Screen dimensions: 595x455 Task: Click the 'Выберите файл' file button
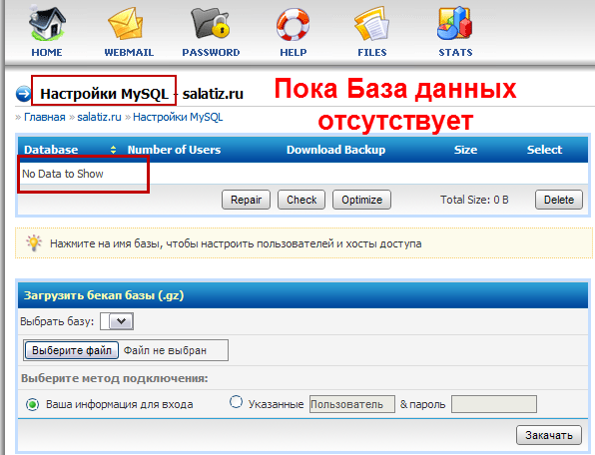72,350
